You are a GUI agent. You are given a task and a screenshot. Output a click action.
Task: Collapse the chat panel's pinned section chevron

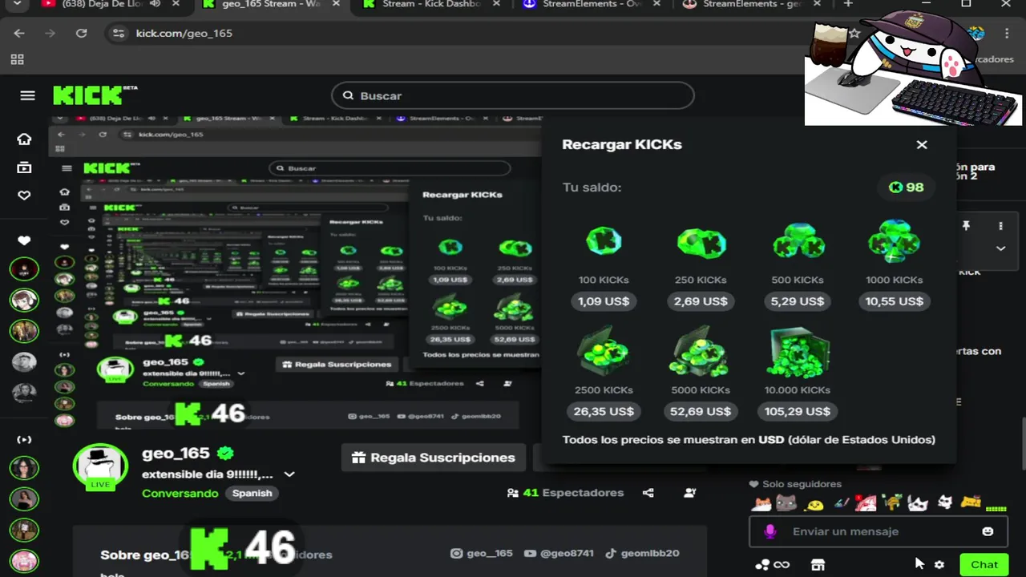pos(1000,248)
